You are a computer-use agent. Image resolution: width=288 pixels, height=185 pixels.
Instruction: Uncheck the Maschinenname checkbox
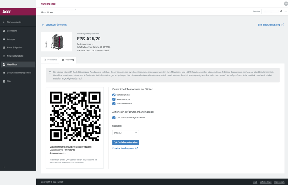point(114,104)
